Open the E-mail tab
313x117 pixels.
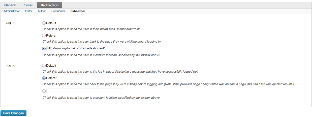tap(28, 5)
